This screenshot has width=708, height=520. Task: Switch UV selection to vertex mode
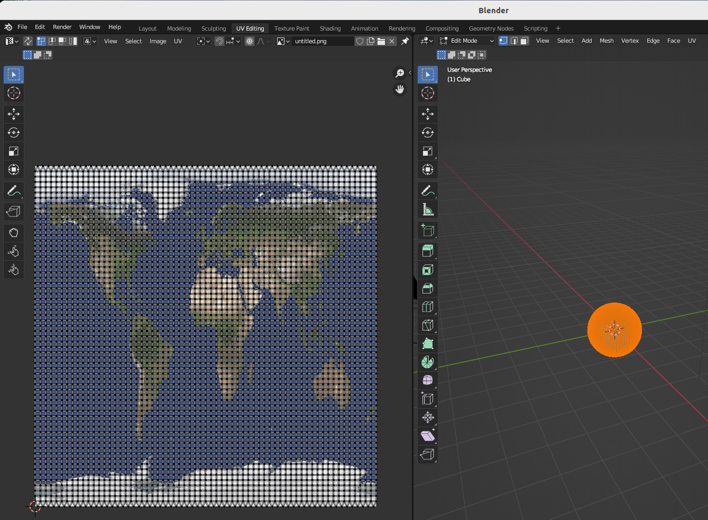[x=41, y=41]
